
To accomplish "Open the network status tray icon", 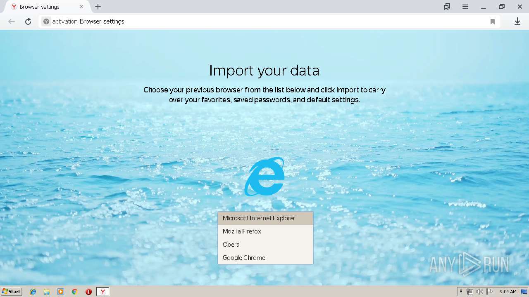I will point(470,292).
